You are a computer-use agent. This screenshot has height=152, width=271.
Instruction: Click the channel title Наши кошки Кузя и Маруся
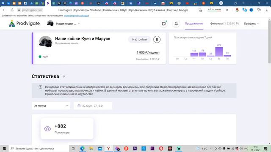click(83, 39)
